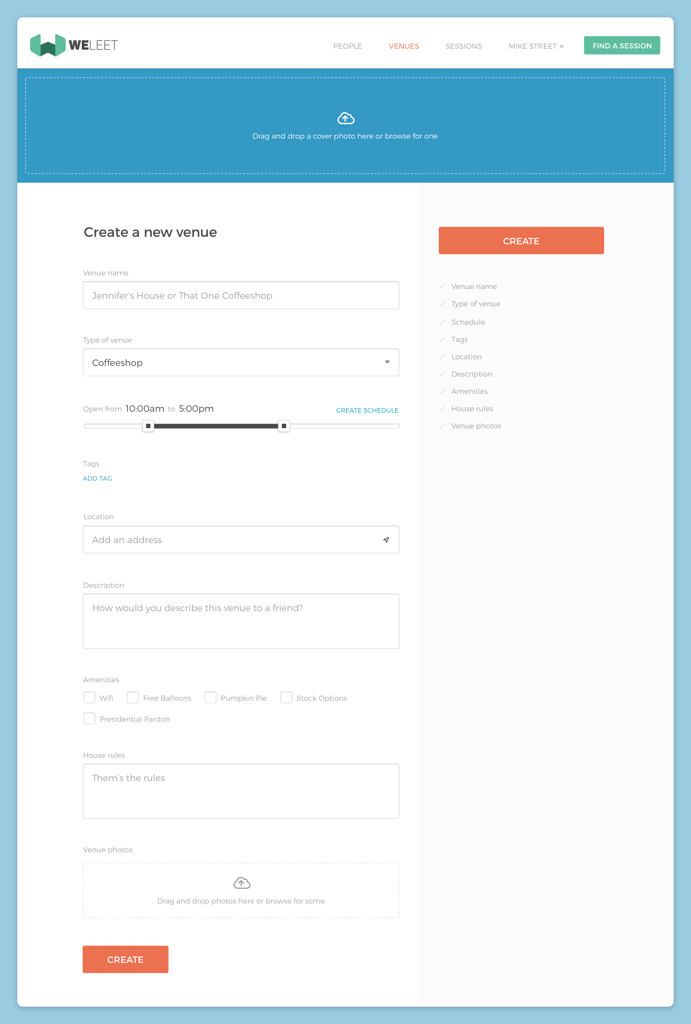Click the FIND A SESSION button icon
Viewport: 691px width, 1024px height.
click(622, 45)
